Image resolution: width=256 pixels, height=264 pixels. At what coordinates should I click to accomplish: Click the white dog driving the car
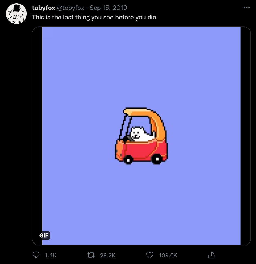pyautogui.click(x=141, y=134)
